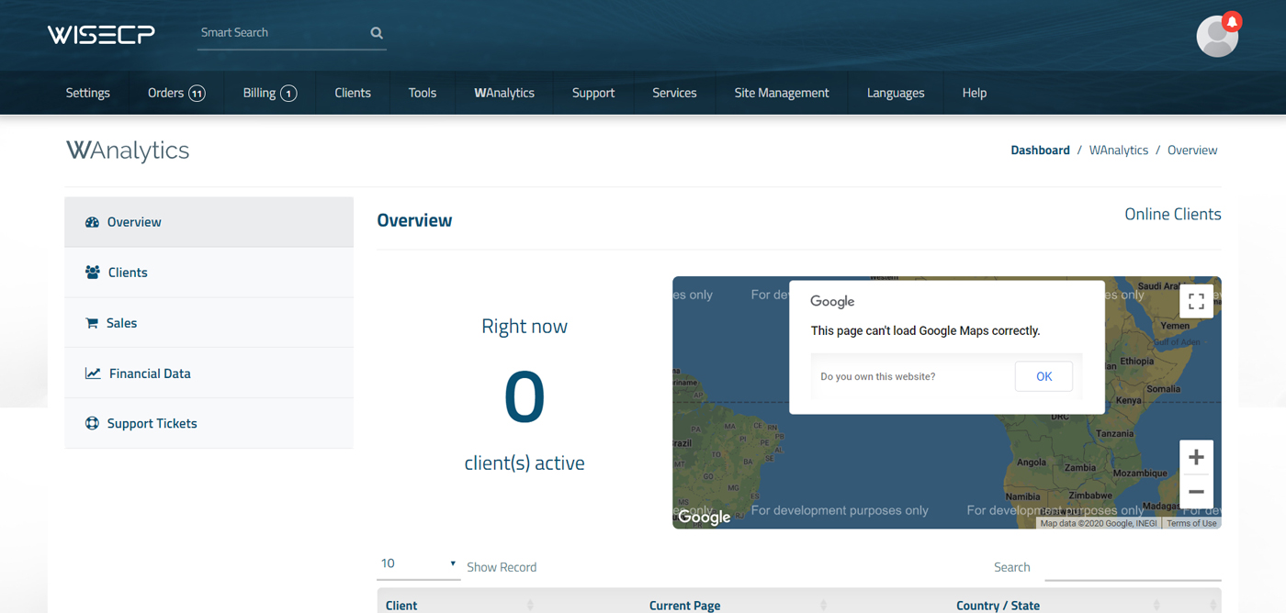Viewport: 1286px width, 613px height.
Task: Sort by the Country / State column
Action: pyautogui.click(x=998, y=606)
